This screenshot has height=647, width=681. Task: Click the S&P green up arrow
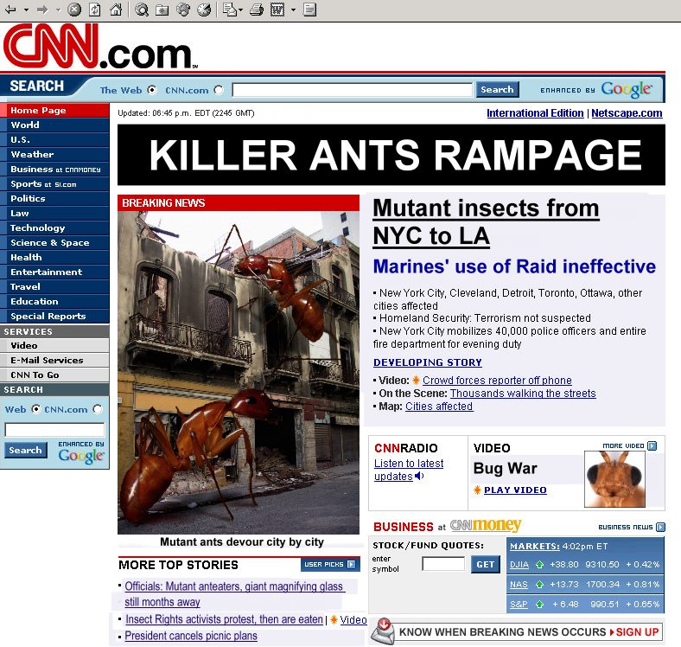coord(539,604)
